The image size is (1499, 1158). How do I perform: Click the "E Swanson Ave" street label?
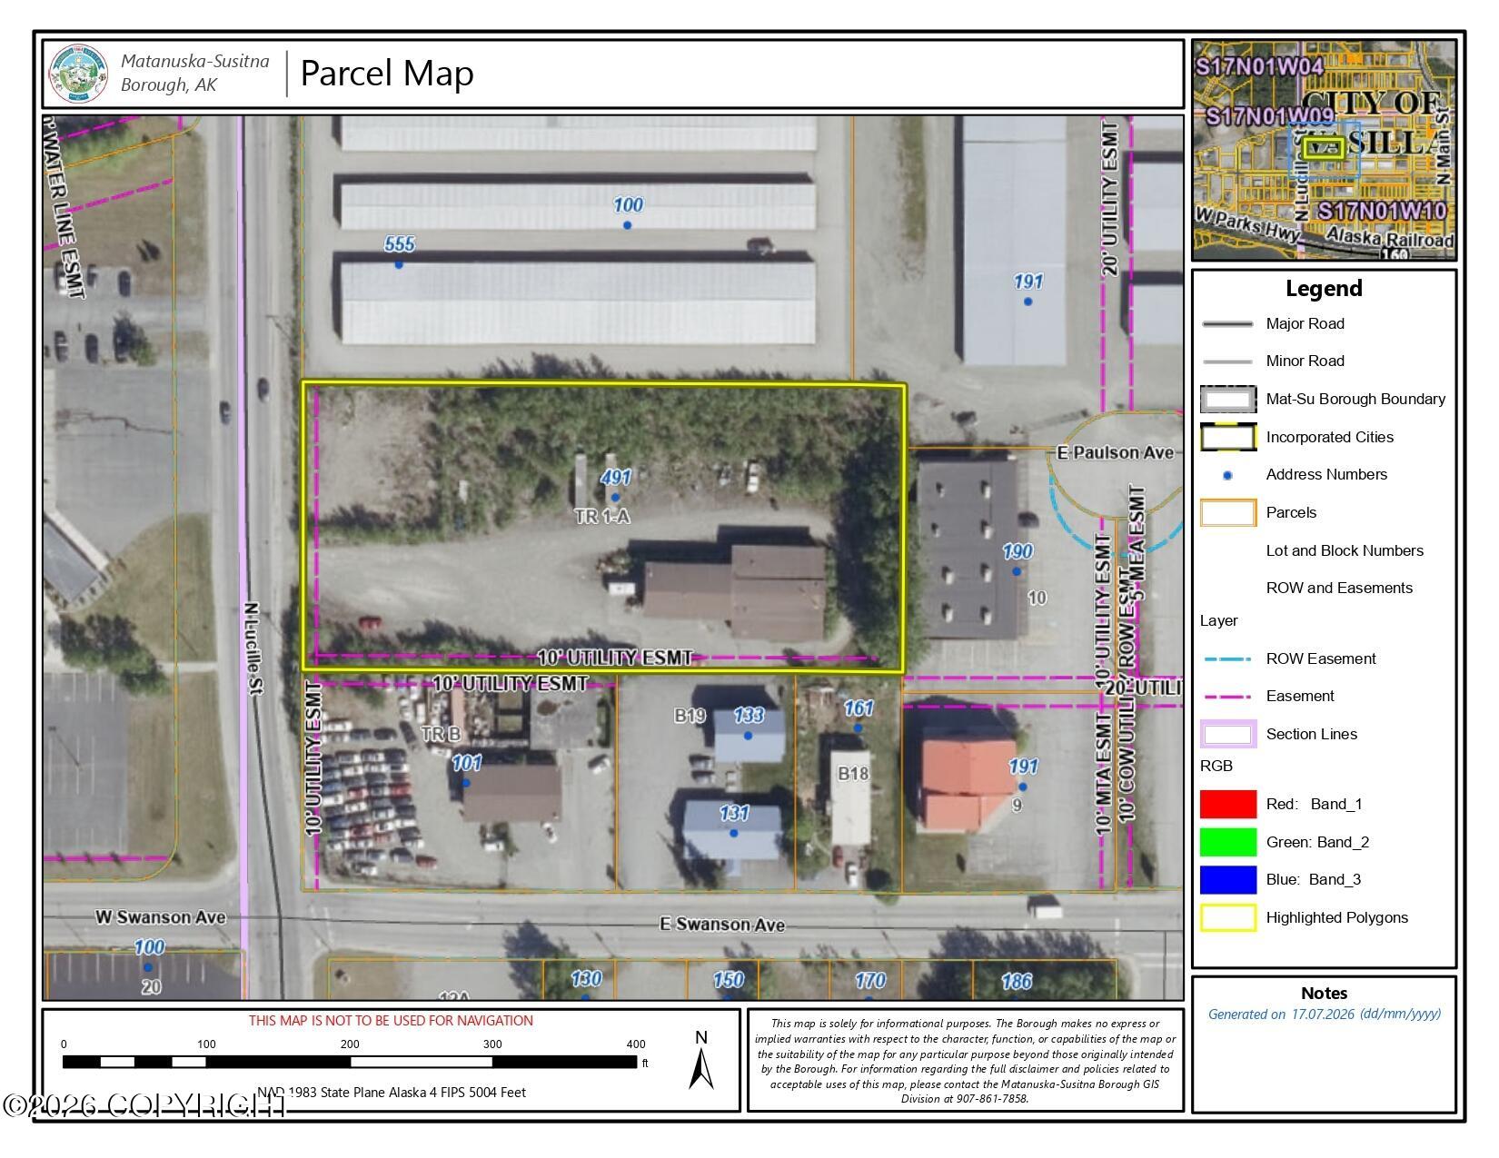point(722,925)
